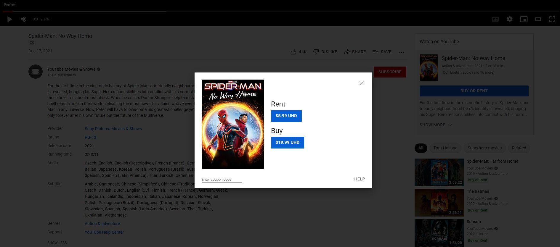This screenshot has height=247, width=560.
Task: Open player settings gear
Action: pos(510,19)
